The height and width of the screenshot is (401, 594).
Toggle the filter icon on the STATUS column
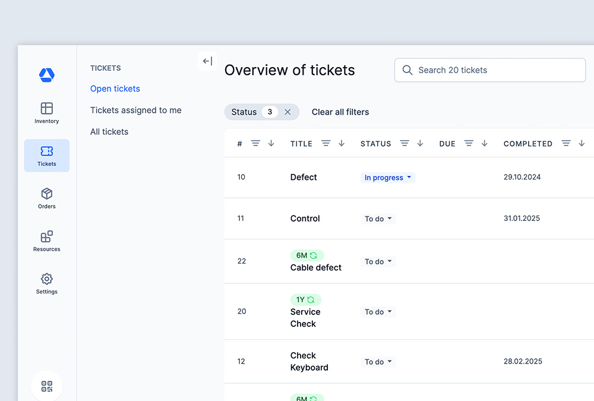[x=405, y=143]
